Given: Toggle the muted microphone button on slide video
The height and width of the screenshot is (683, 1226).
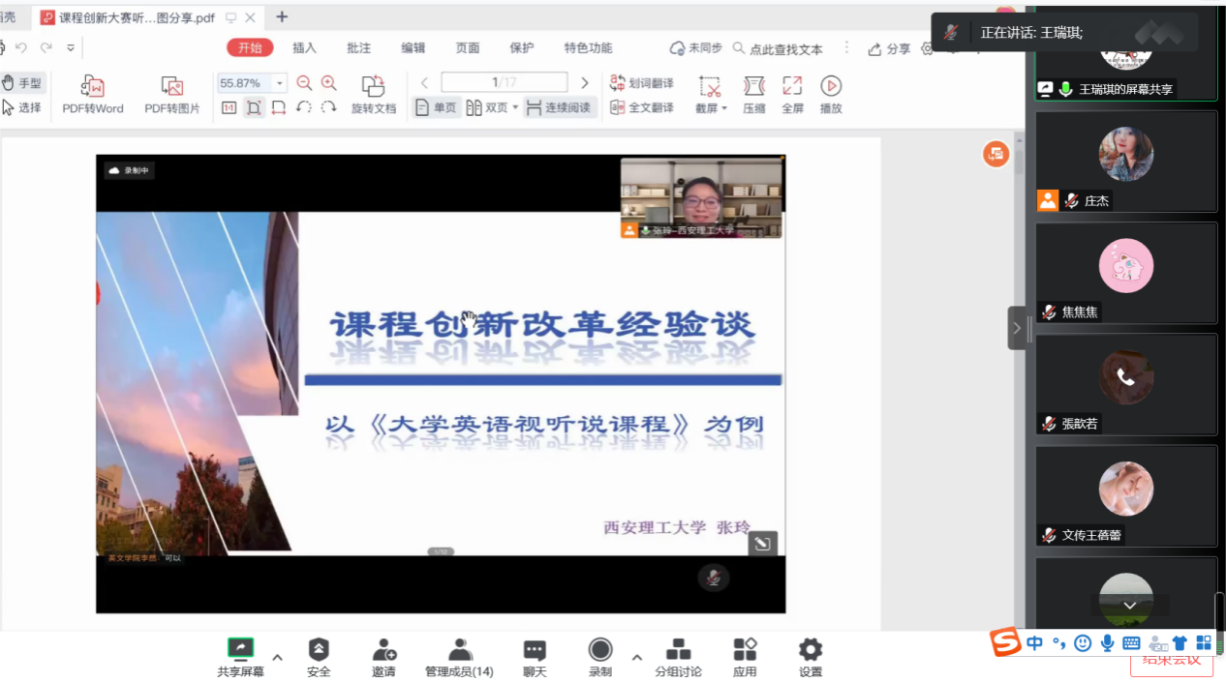Looking at the screenshot, I should pyautogui.click(x=714, y=578).
